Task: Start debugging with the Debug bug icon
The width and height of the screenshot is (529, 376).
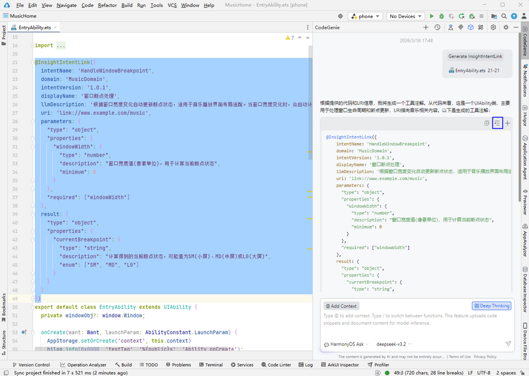Action: click(442, 16)
